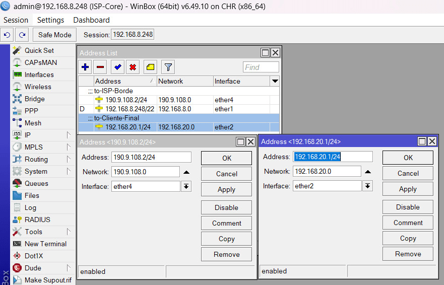The height and width of the screenshot is (285, 444).
Task: Click the blue plus Add address icon
Action: point(85,67)
